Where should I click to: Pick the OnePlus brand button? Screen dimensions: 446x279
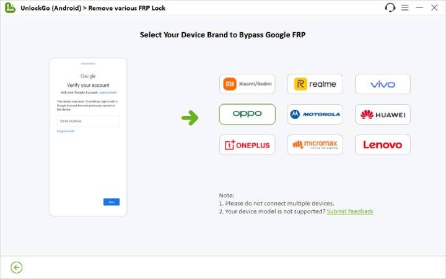point(247,144)
